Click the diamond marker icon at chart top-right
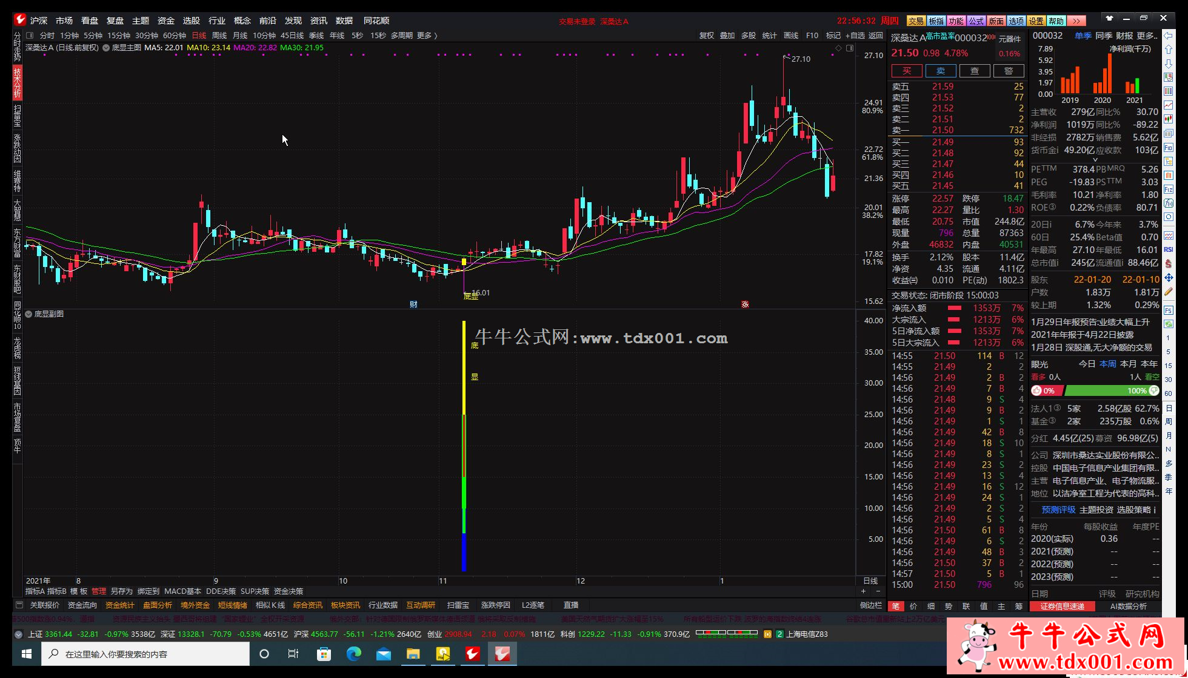Image resolution: width=1188 pixels, height=678 pixels. 839,48
